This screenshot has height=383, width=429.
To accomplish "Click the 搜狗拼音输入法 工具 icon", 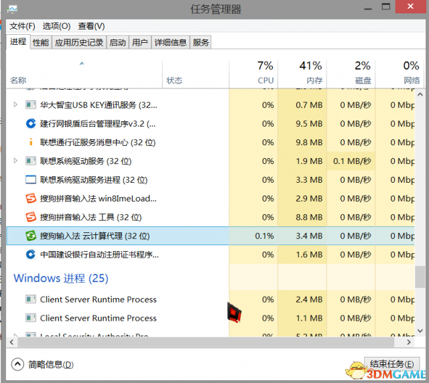I will [31, 217].
